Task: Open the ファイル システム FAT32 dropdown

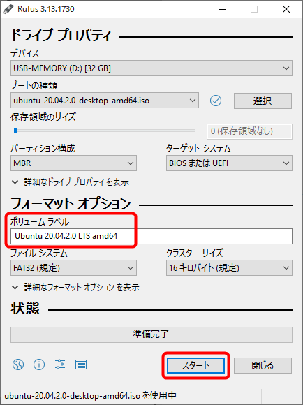Action: click(73, 268)
